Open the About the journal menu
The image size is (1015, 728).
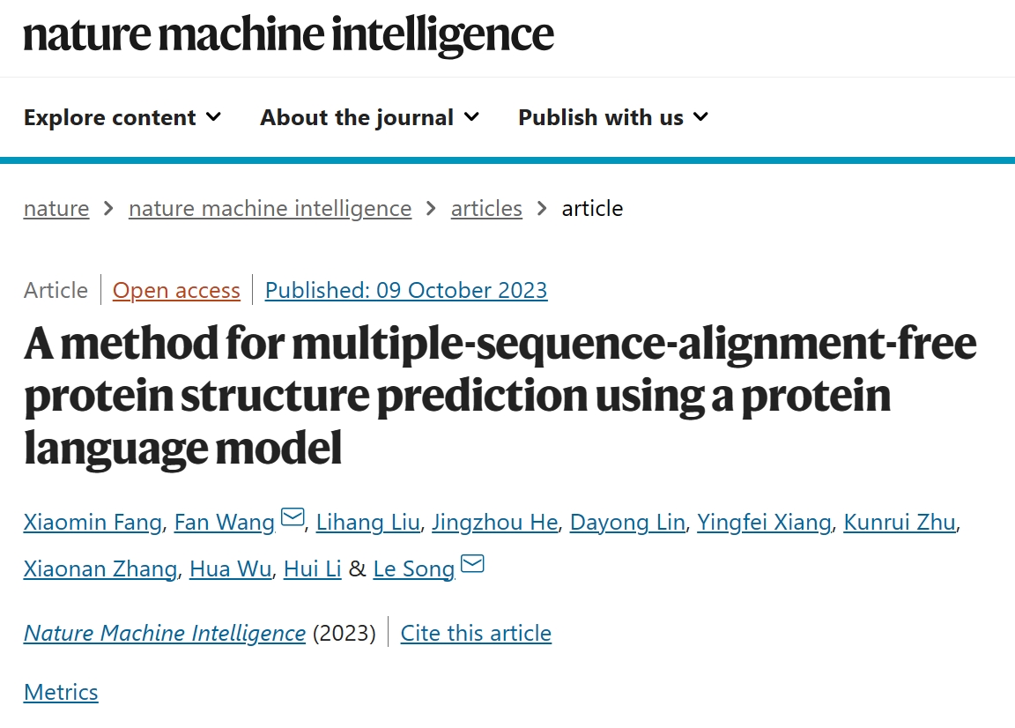pyautogui.click(x=369, y=117)
